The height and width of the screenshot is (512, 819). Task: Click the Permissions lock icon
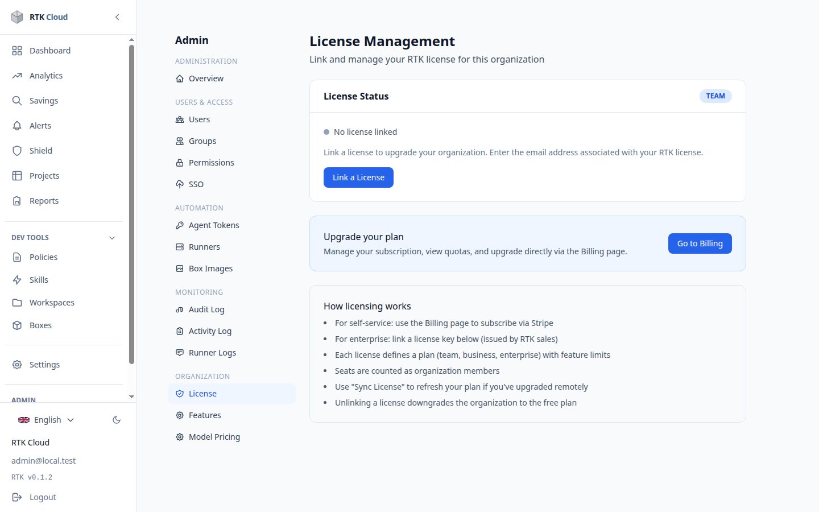(180, 163)
